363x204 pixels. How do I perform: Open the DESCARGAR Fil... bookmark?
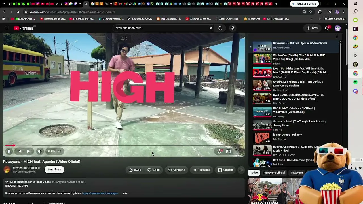(x=24, y=19)
